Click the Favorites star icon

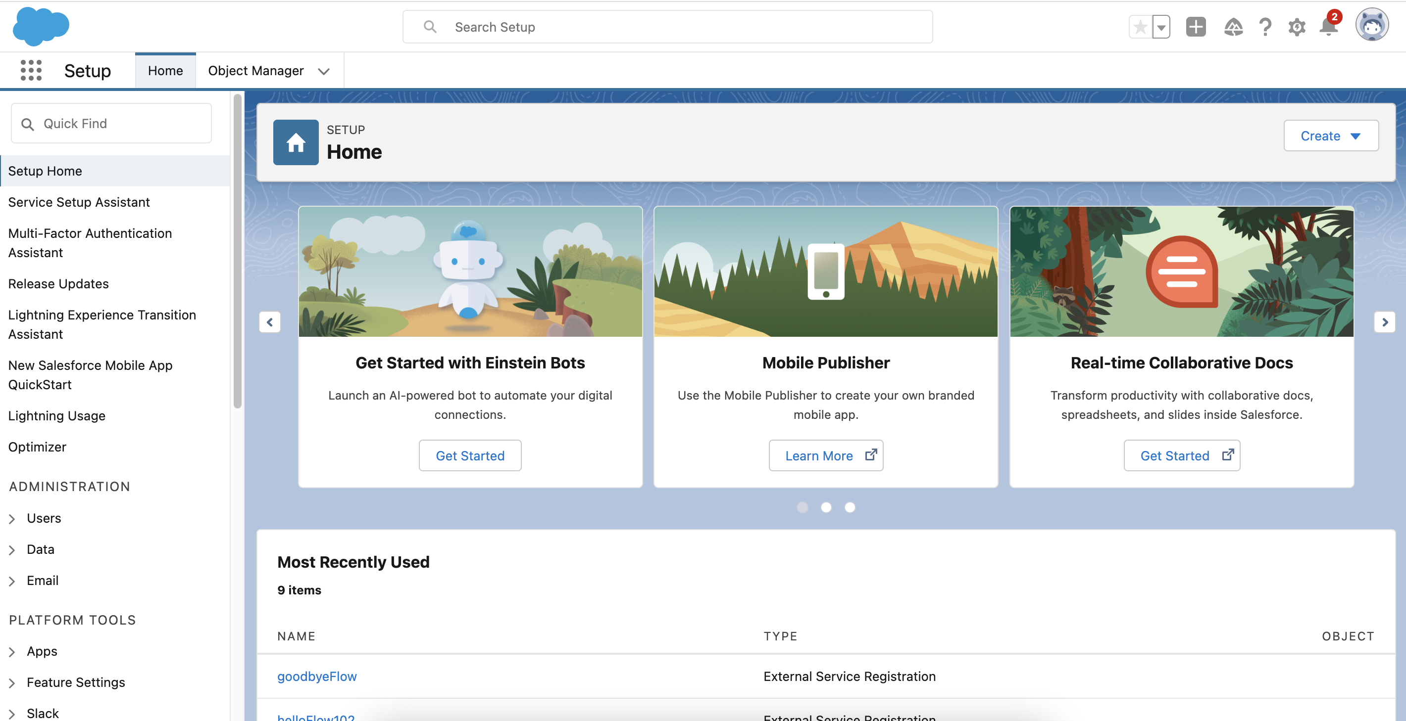(x=1140, y=27)
